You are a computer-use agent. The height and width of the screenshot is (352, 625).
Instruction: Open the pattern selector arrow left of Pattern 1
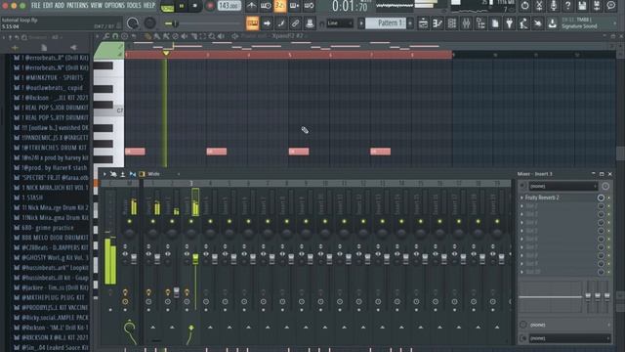(361, 23)
